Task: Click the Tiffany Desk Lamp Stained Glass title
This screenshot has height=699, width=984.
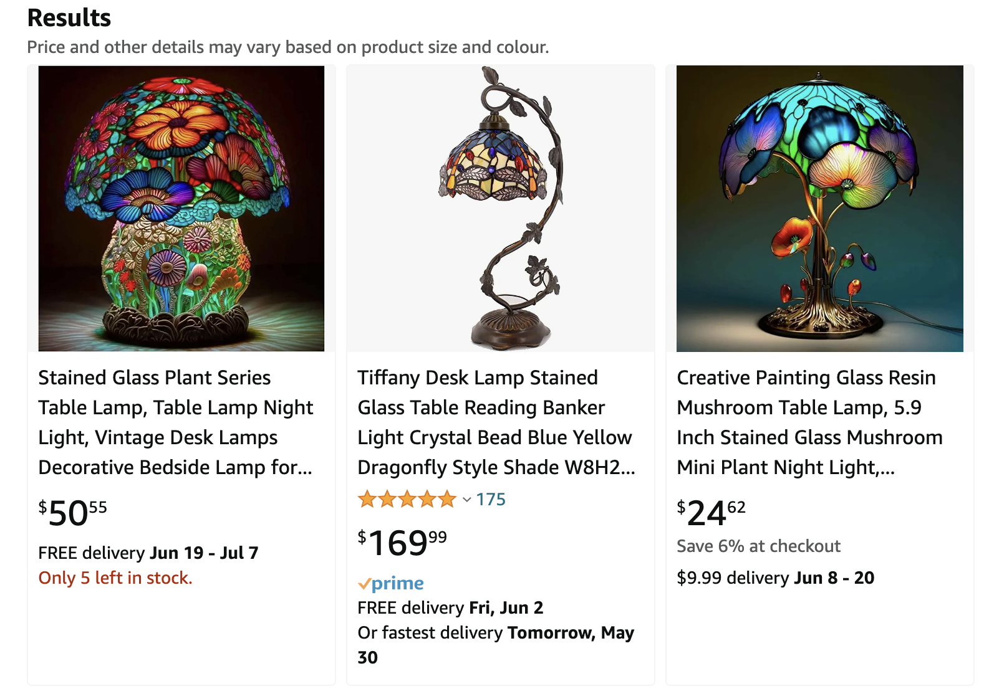Action: (x=496, y=422)
